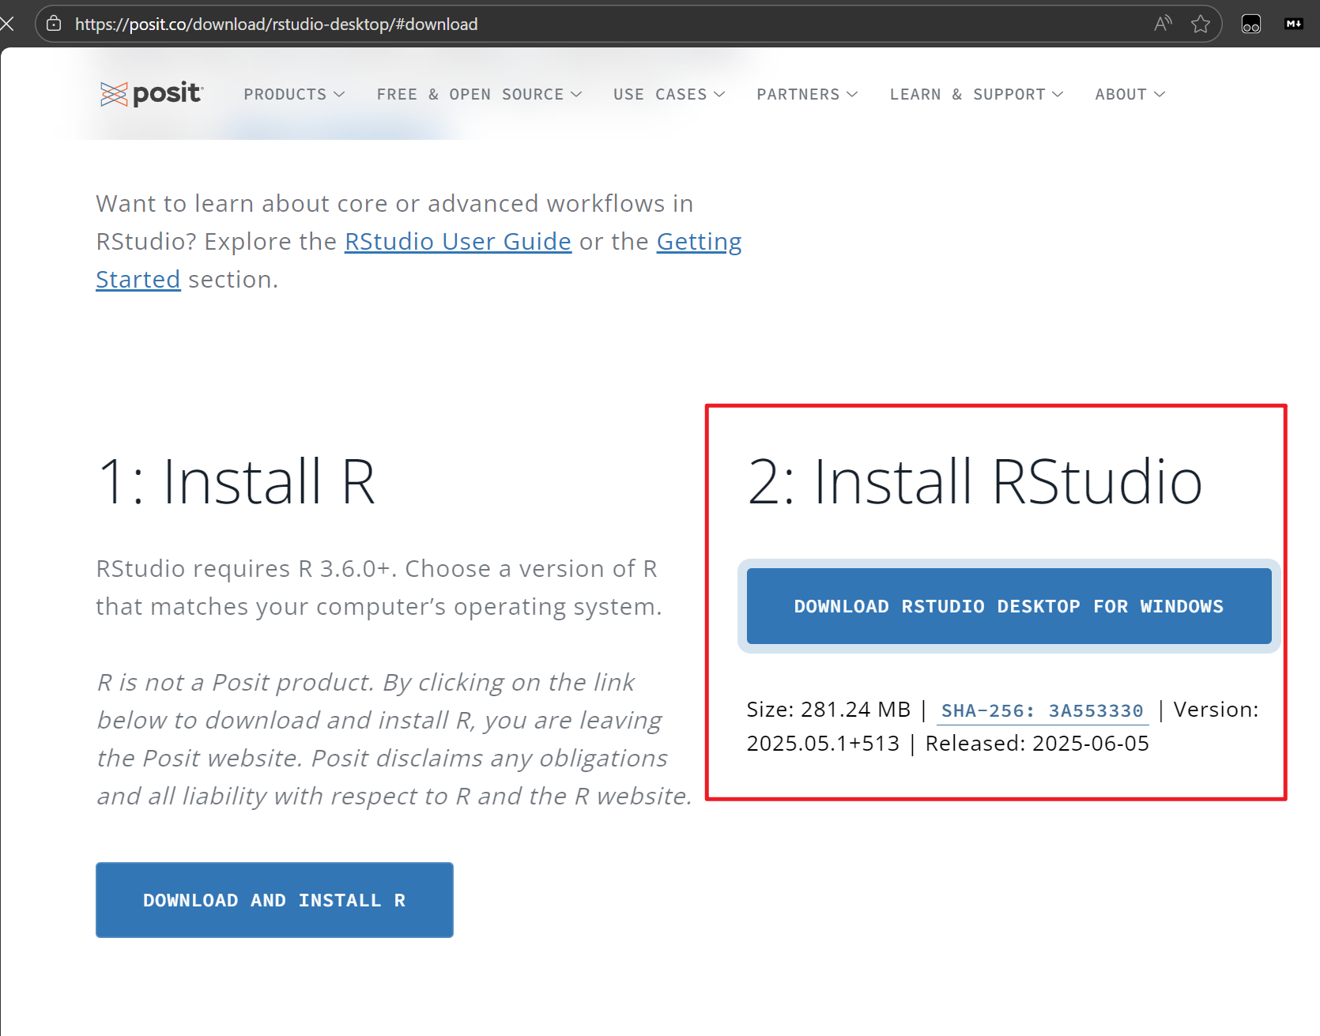This screenshot has height=1036, width=1320.
Task: Click Download RStudio Desktop for Windows
Action: click(x=1009, y=606)
